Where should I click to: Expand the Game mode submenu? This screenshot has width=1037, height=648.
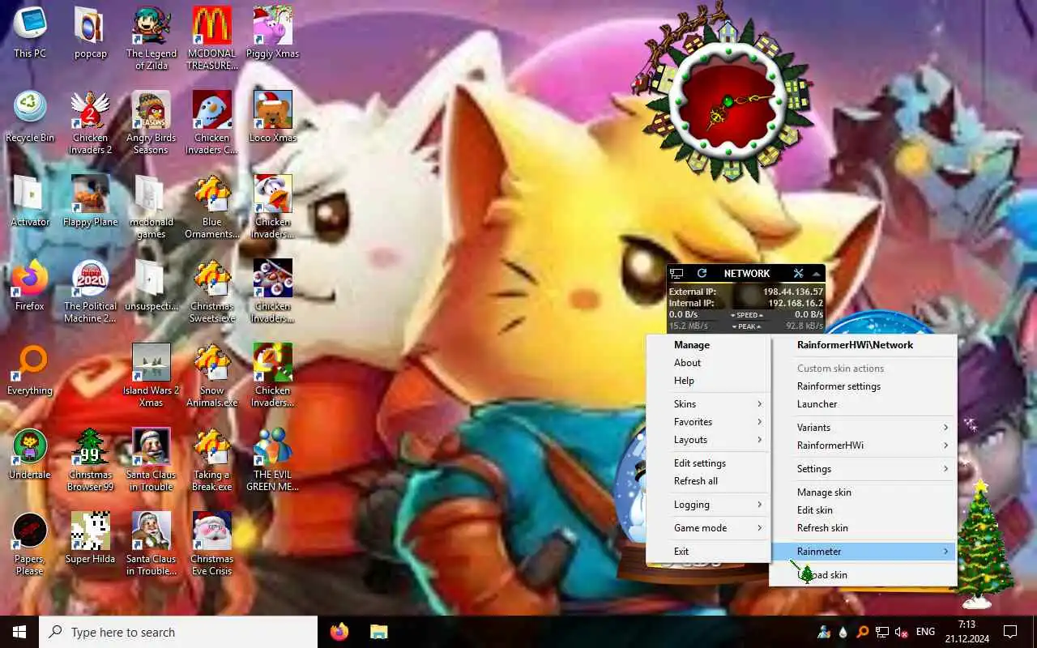708,528
